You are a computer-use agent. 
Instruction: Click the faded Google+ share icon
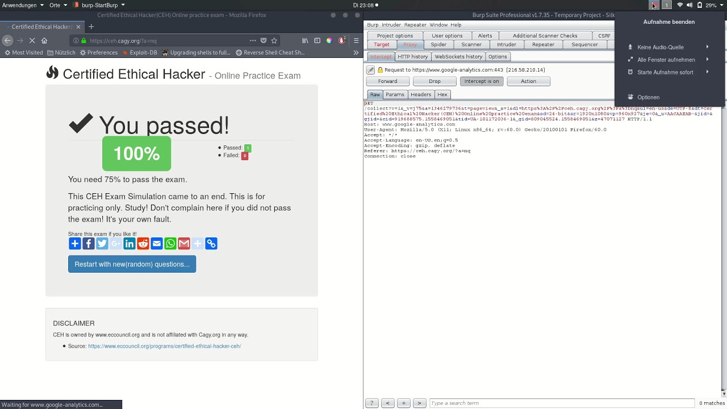coord(116,244)
